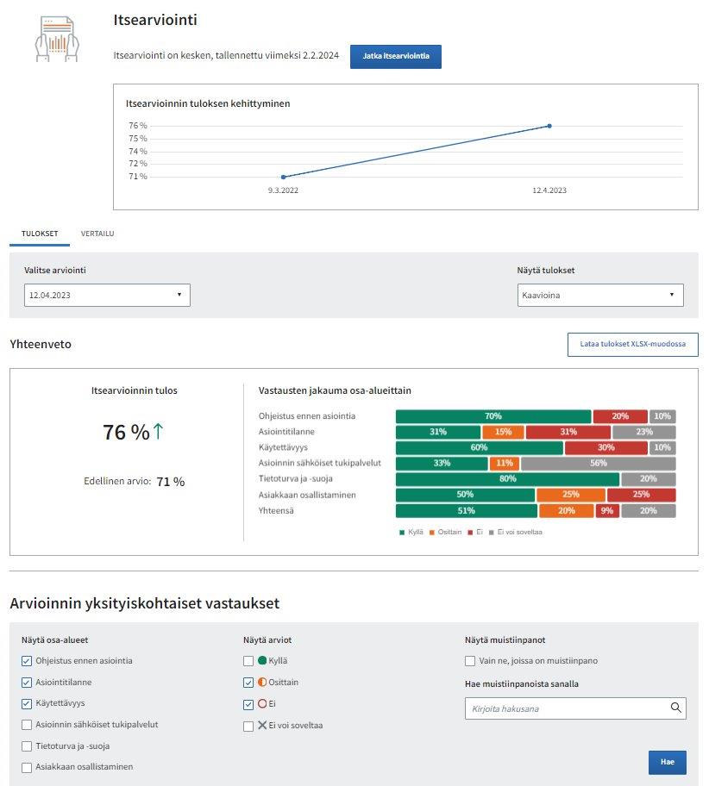Select the Tulokset tab
Image resolution: width=709 pixels, height=786 pixels.
coord(40,234)
